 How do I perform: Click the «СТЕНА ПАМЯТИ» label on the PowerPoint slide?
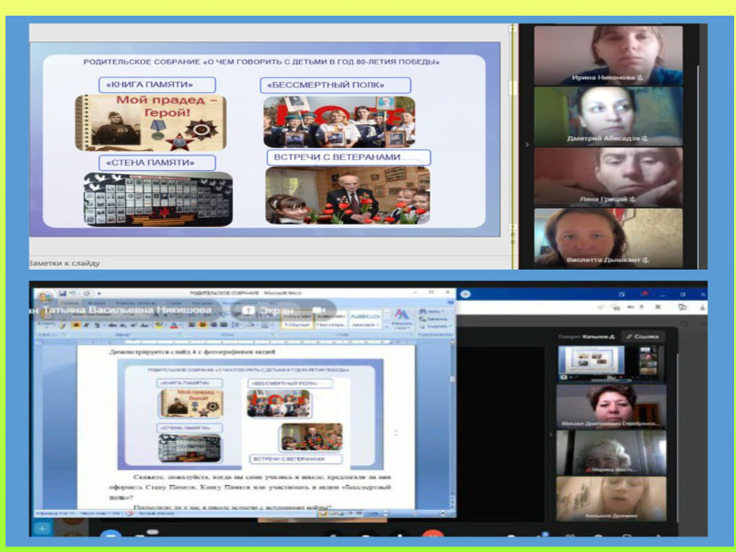coord(156,163)
